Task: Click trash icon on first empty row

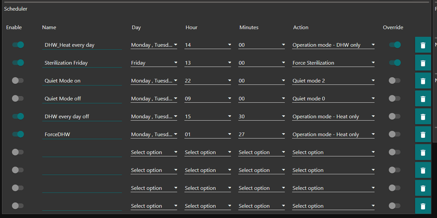Action: pos(423,153)
